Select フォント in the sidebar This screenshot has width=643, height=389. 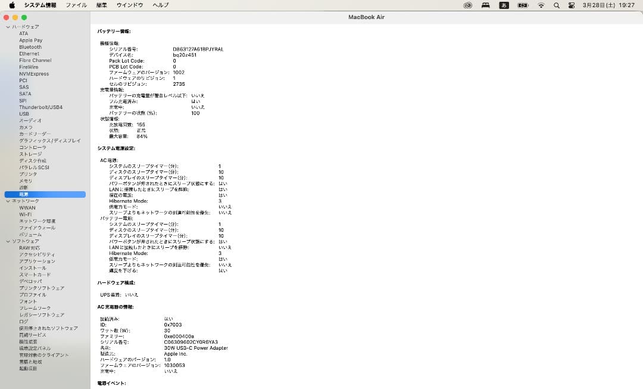(28, 301)
